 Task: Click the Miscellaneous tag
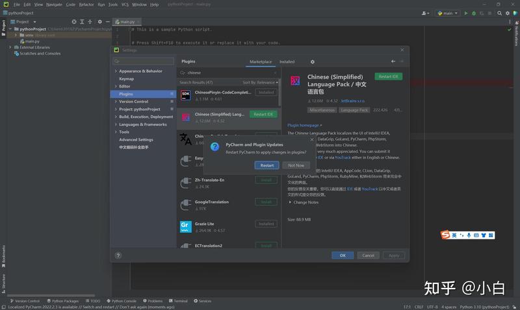pyautogui.click(x=322, y=110)
